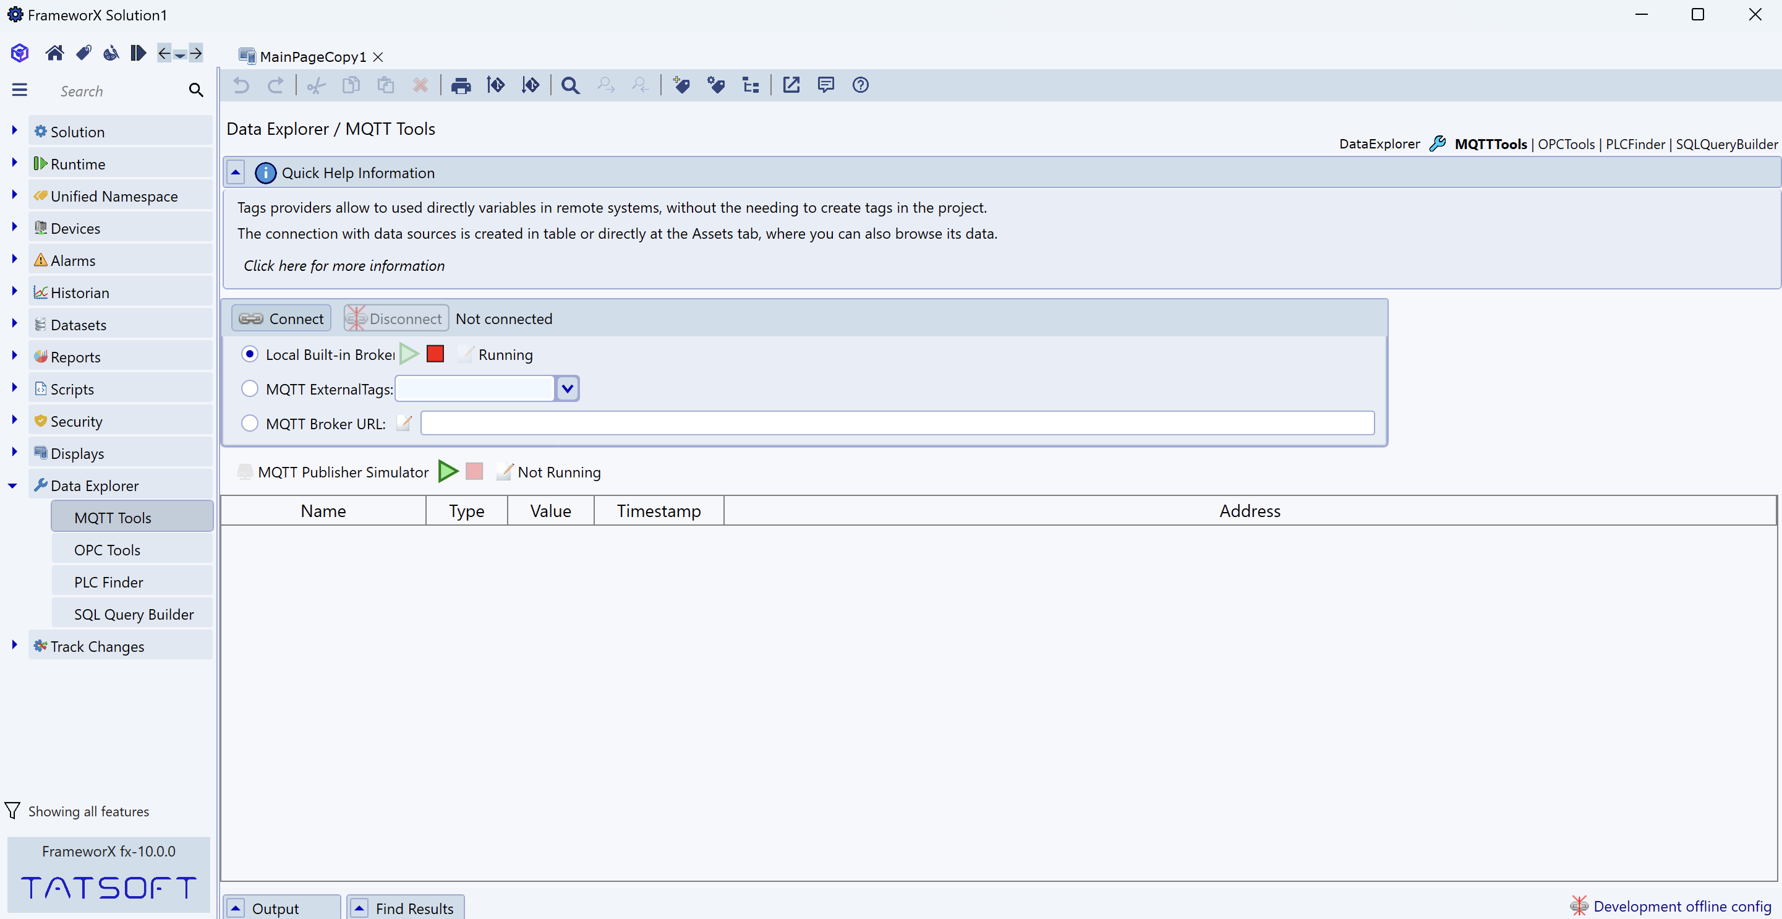Viewport: 1782px width, 919px height.
Task: Start the MQTT Publisher Simulator
Action: click(x=448, y=472)
